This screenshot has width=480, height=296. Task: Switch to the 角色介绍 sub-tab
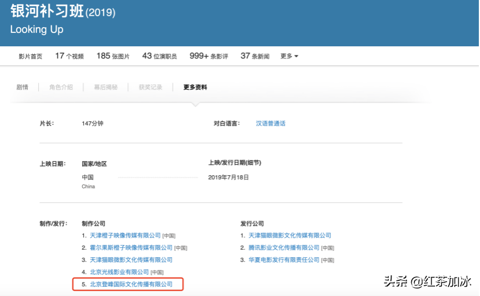[x=61, y=87]
